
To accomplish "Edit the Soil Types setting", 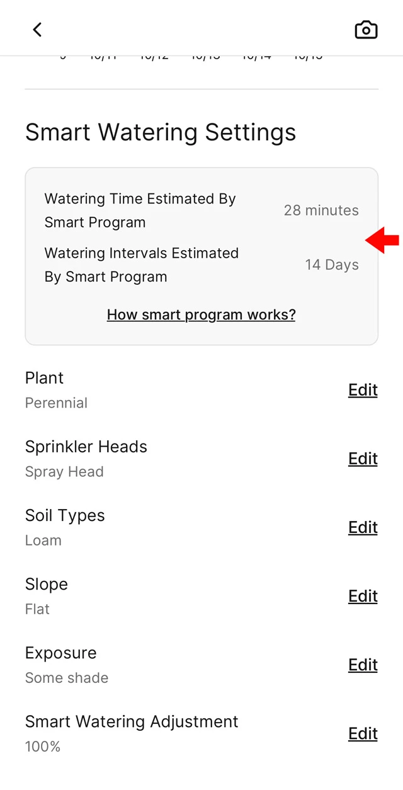I will (x=363, y=527).
